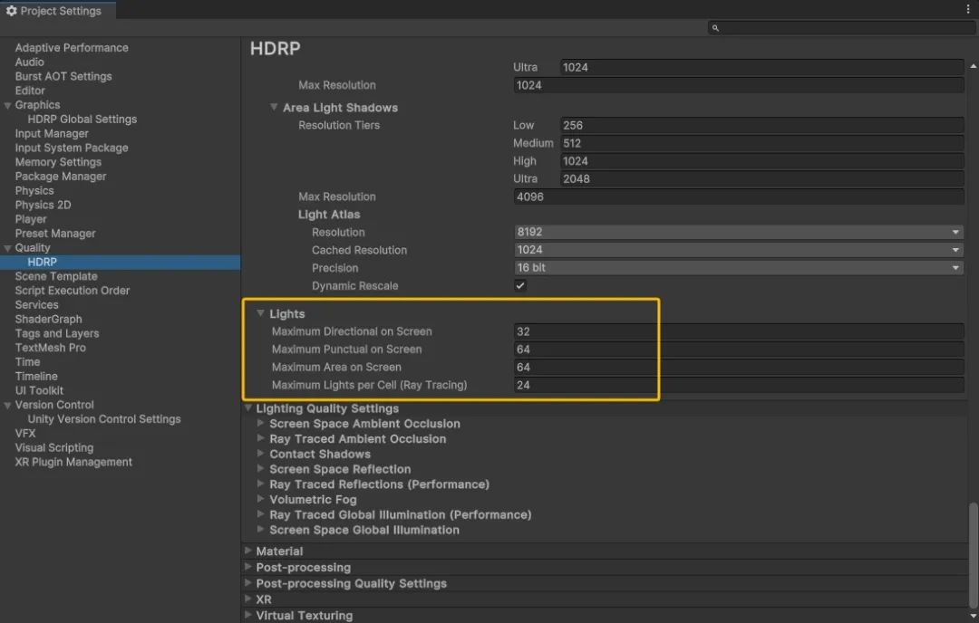Screen dimensions: 979x623
Task: Edit Area Light Ultra tier value 2048
Action: 761,179
